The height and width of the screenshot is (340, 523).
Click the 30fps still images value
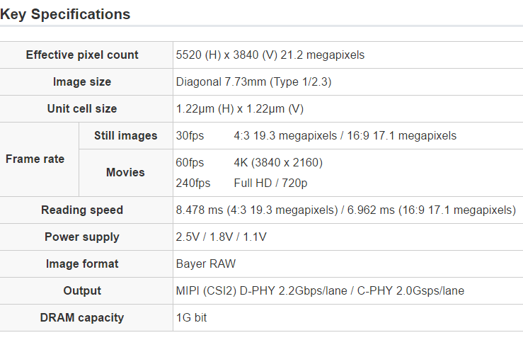[x=190, y=136]
